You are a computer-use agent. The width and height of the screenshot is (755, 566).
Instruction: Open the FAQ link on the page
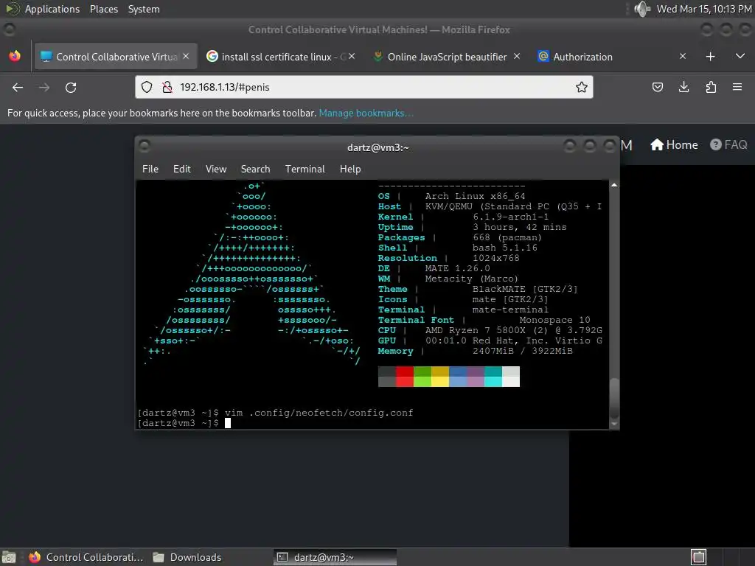[x=728, y=145]
